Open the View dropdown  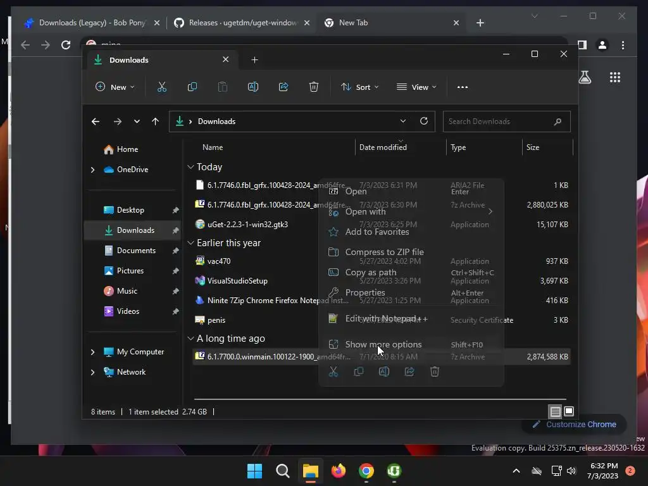(416, 87)
